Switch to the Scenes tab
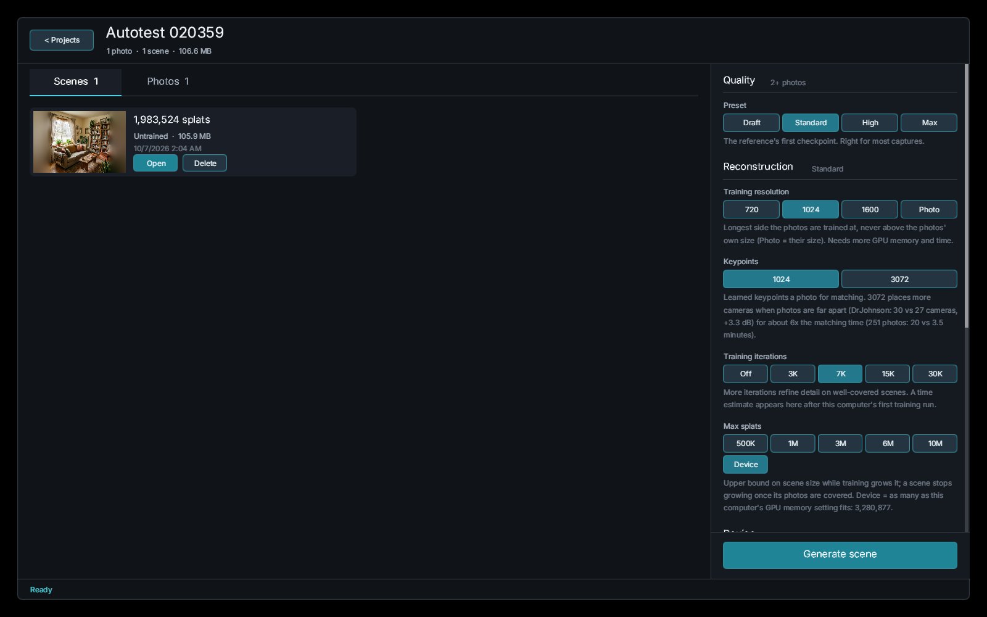 pyautogui.click(x=75, y=81)
